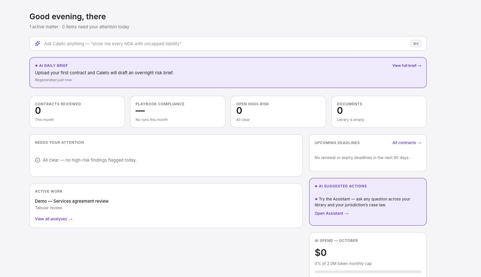This screenshot has width=481, height=277.
Task: Click Open Assistant link
Action: (x=331, y=213)
